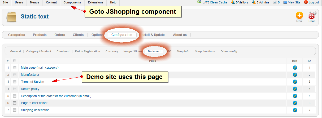Switch to Other config subtab
This screenshot has width=322, height=118.
[x=229, y=51]
